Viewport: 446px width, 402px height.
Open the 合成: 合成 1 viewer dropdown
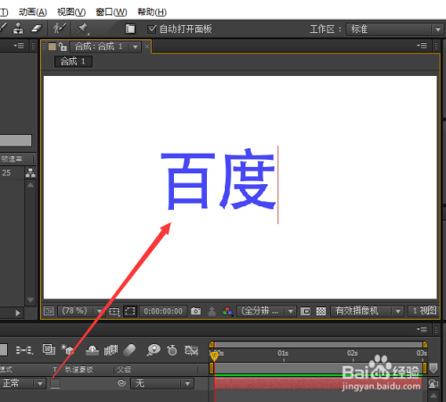pyautogui.click(x=136, y=46)
